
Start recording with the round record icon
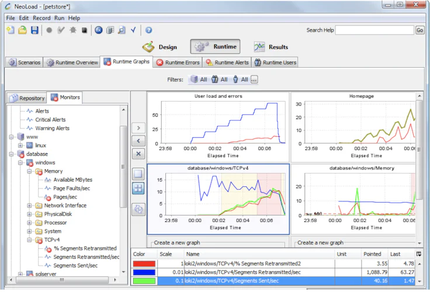(49, 30)
